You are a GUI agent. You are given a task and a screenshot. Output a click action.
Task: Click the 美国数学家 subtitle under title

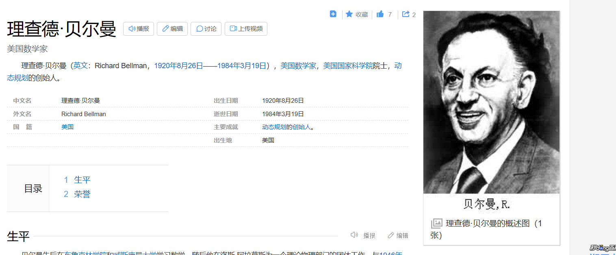27,49
